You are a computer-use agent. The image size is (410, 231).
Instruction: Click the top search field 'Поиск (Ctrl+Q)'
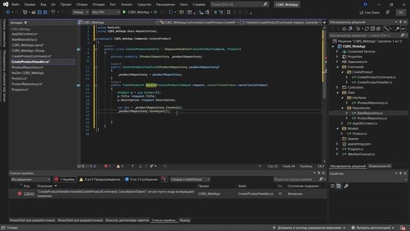pyautogui.click(x=239, y=4)
